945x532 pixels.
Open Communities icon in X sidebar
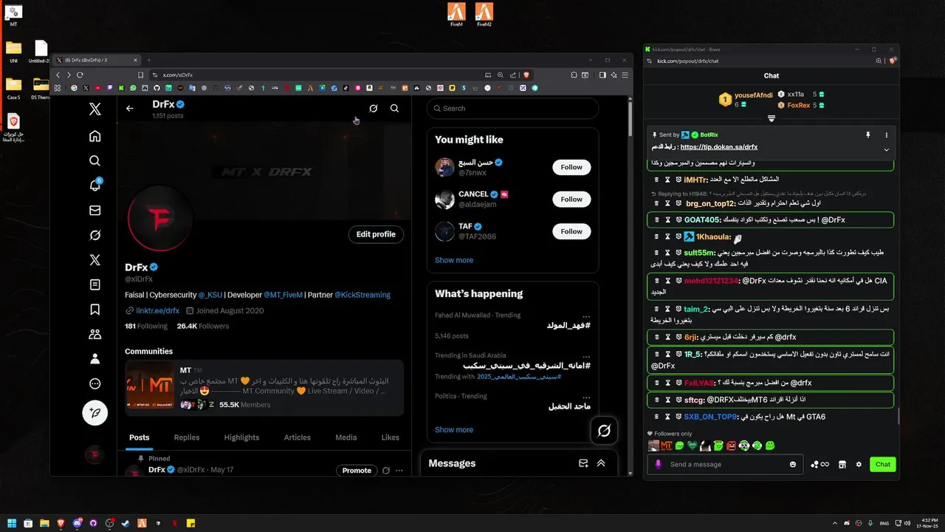click(94, 334)
